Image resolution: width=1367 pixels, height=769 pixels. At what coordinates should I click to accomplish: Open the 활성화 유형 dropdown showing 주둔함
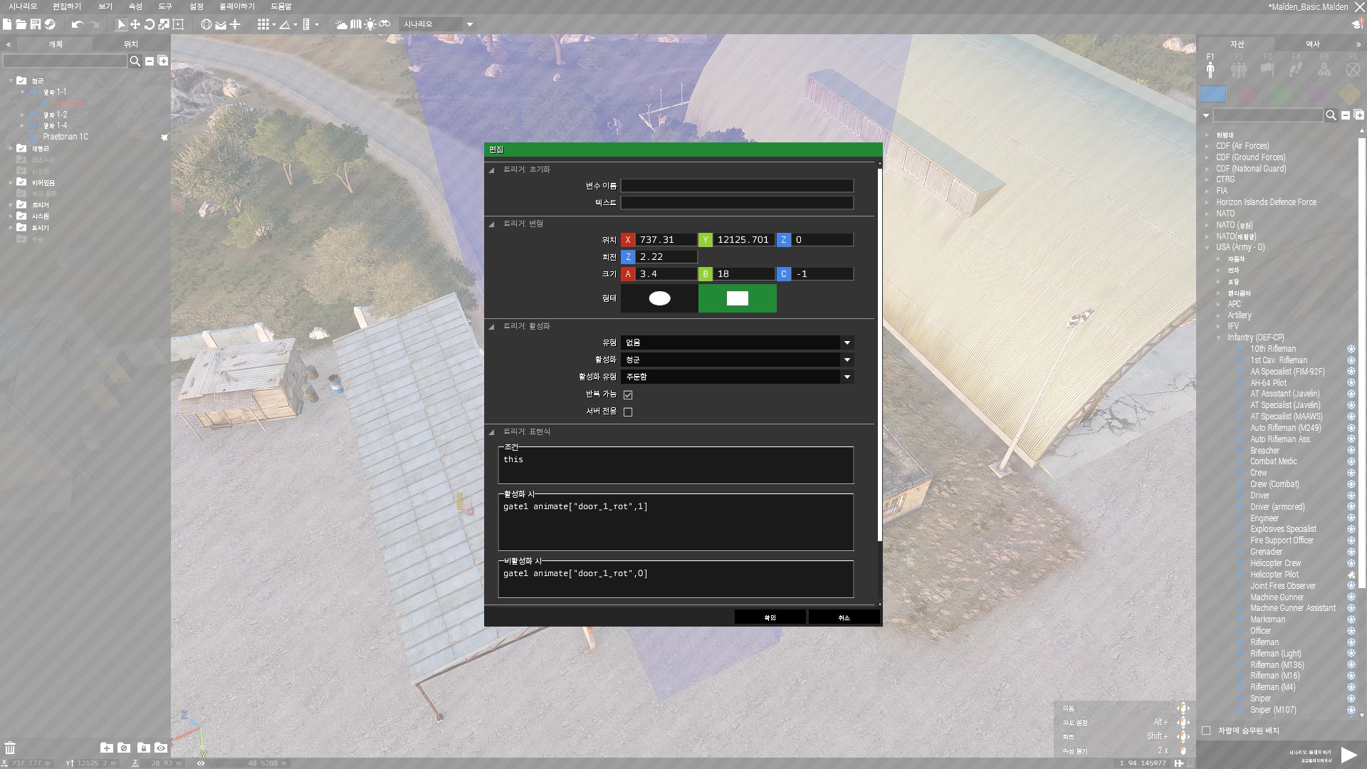737,377
